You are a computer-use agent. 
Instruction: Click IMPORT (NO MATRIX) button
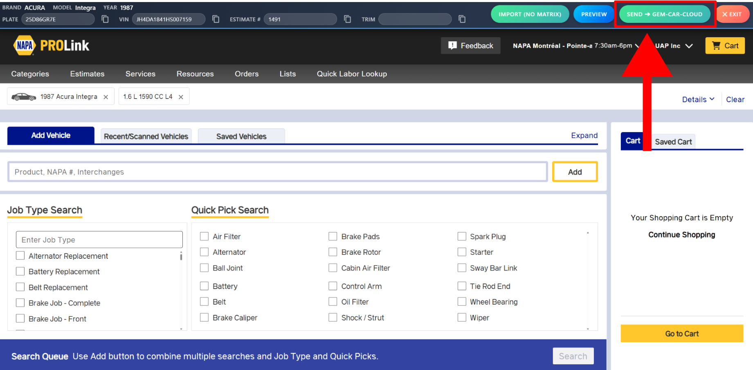(x=530, y=14)
